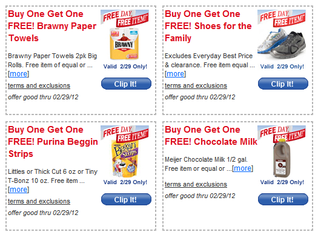This screenshot has width=318, height=232.
Task: Open terms and exclusions for Beggin Strips coupon
Action: [39, 201]
